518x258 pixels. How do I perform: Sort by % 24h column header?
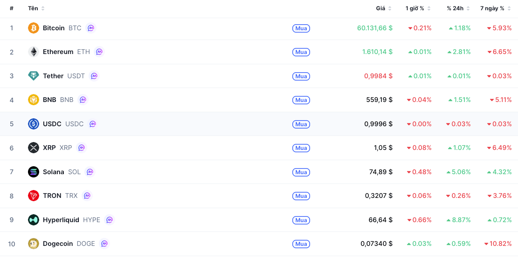pos(458,8)
